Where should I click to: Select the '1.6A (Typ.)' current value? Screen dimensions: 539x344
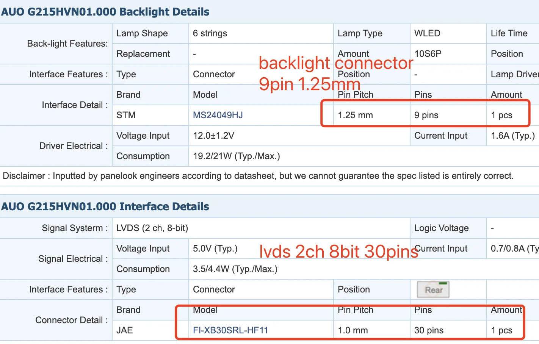pyautogui.click(x=513, y=136)
